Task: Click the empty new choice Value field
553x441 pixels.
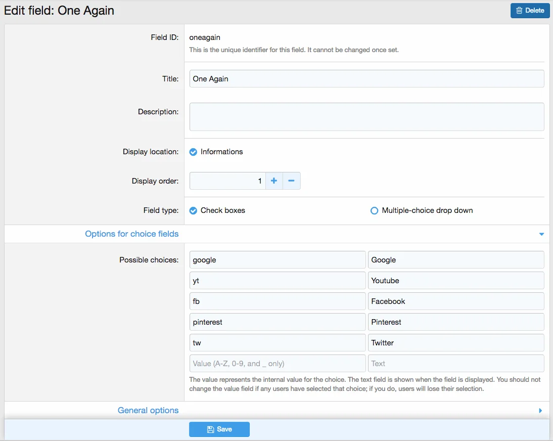Action: click(277, 364)
